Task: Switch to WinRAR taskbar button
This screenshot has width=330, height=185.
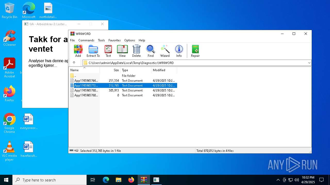Action: [x=144, y=180]
